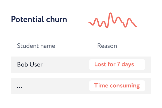Click the word 'Potential' in the heading
The width and height of the screenshot is (162, 108).
(x=27, y=20)
